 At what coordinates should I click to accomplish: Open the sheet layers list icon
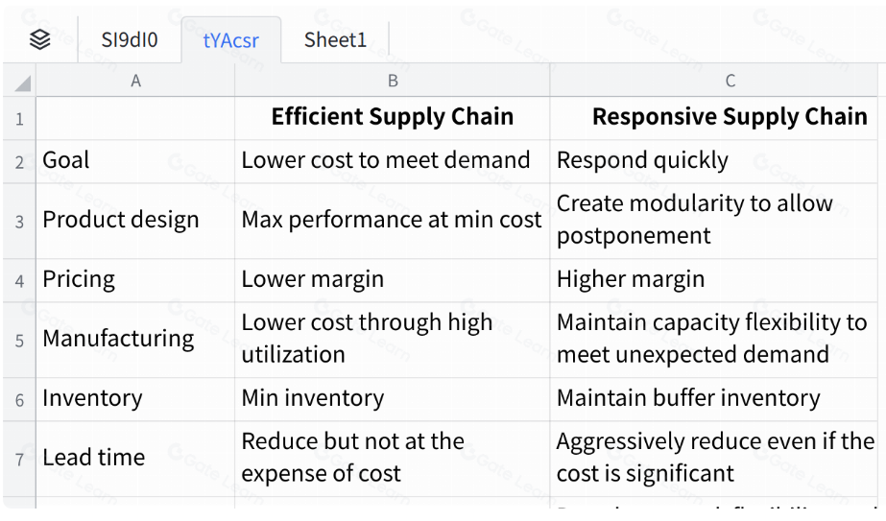39,39
